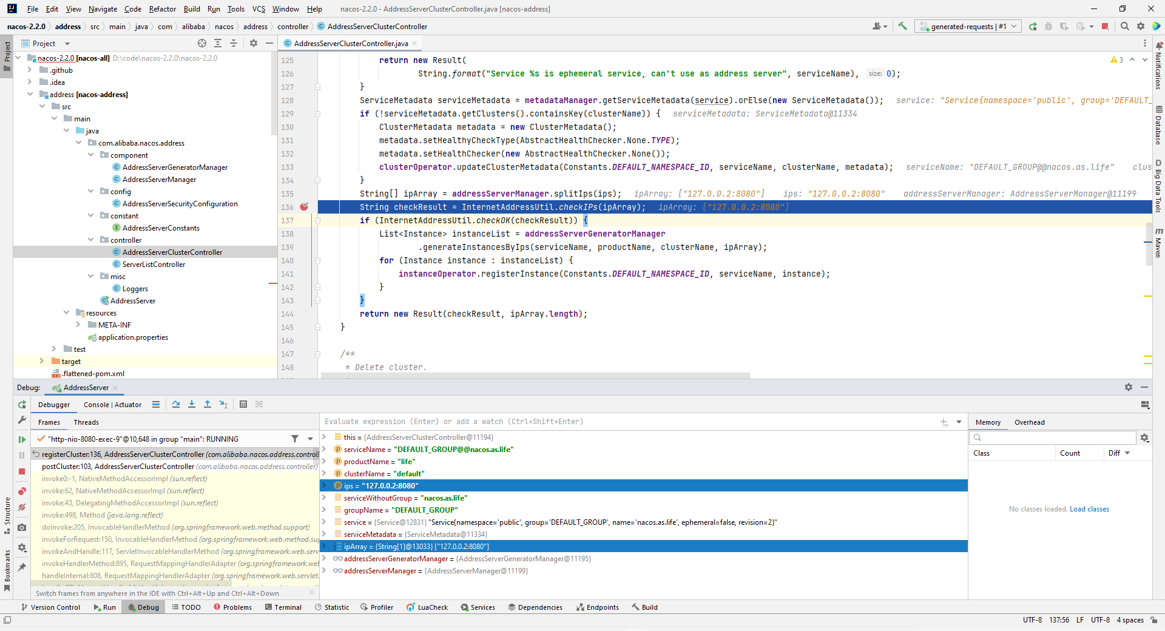Dismiss the switch frames hint
Screen dimensions: 1165x631
312,593
